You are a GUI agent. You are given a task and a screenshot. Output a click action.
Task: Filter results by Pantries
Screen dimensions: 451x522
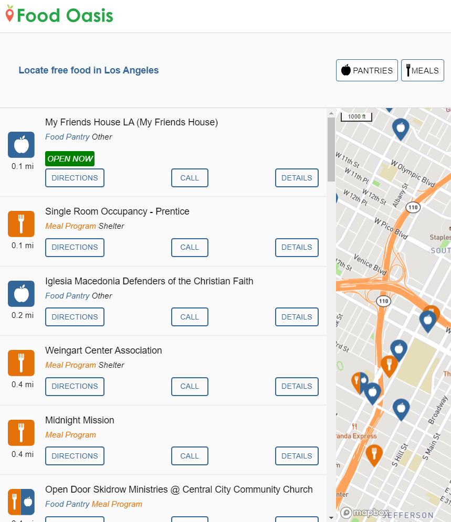coord(366,70)
